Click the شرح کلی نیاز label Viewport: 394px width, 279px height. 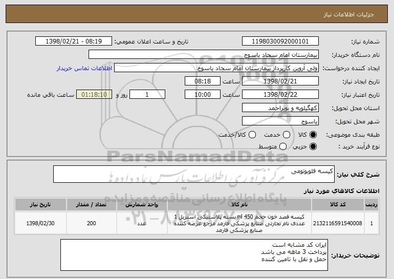coord(358,175)
